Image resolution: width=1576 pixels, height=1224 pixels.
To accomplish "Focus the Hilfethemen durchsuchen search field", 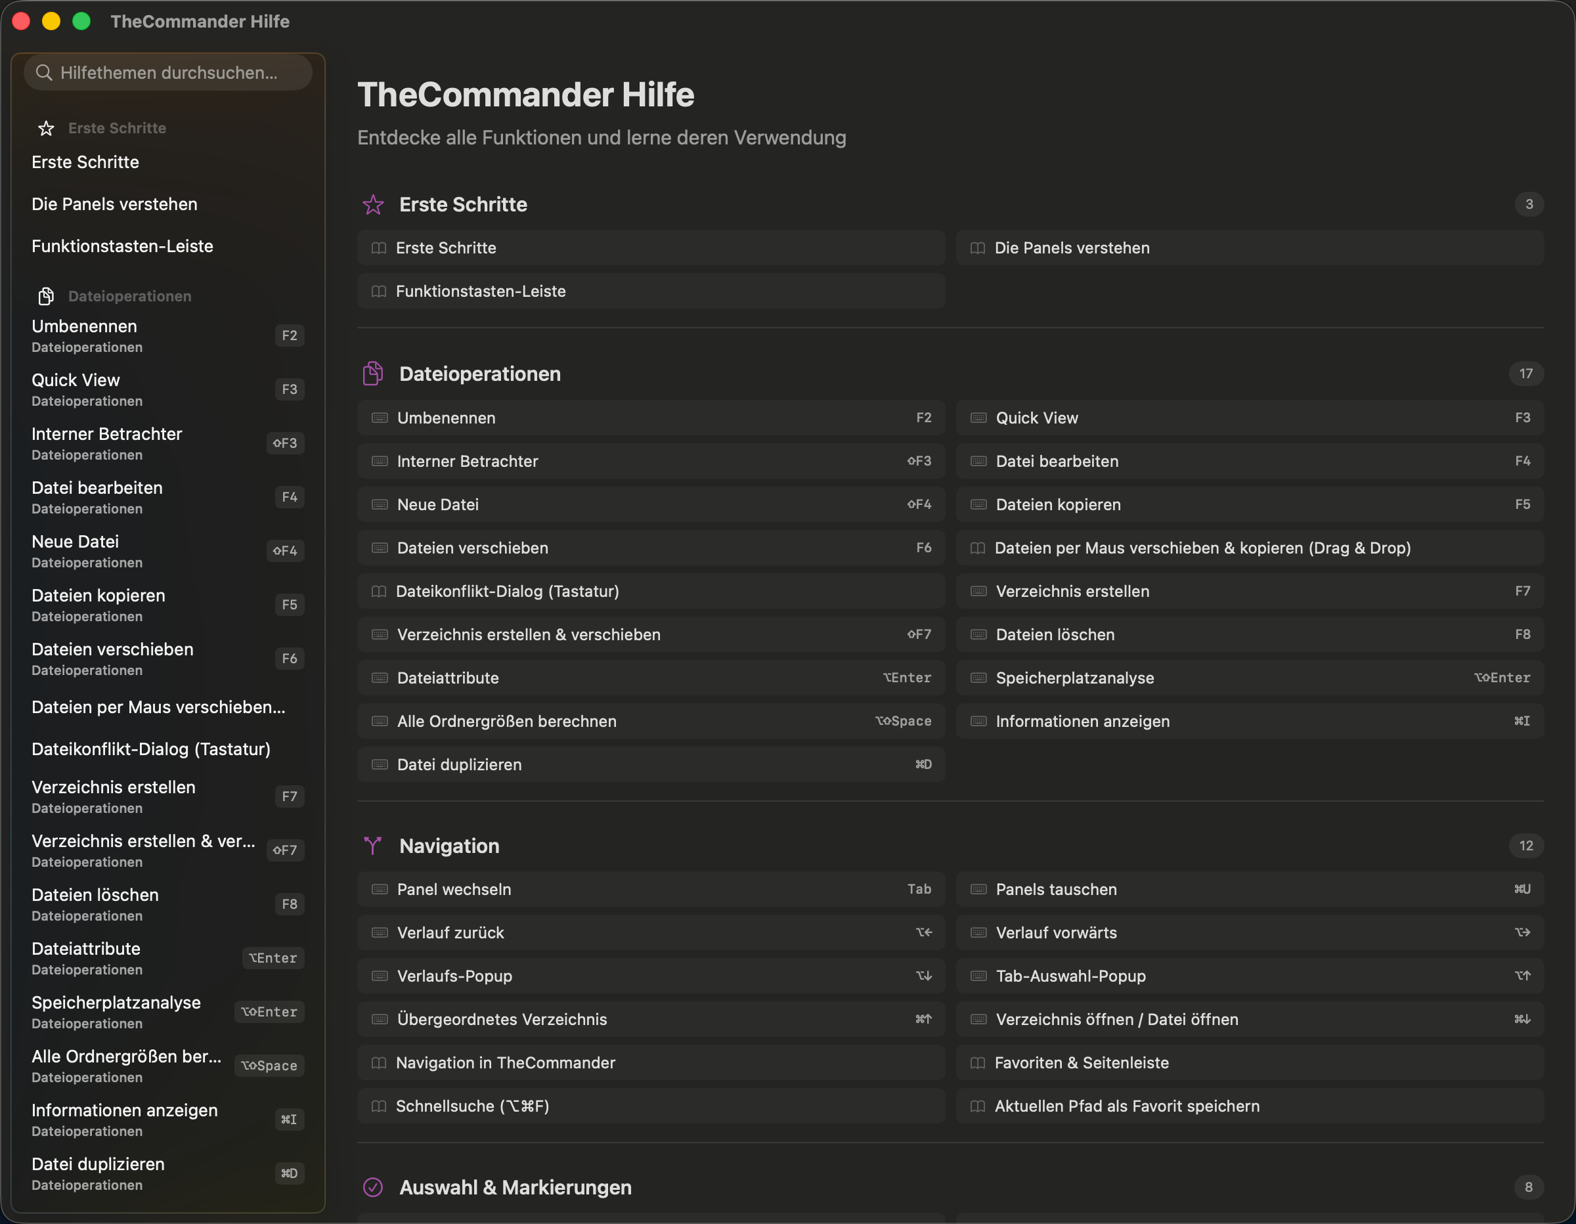I will point(168,73).
